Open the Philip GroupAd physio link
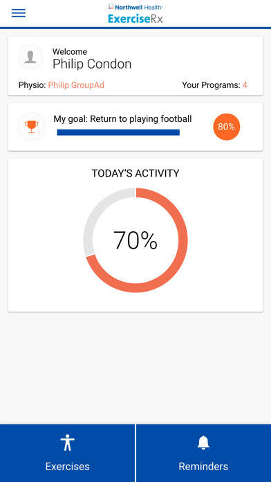This screenshot has height=482, width=271. point(76,85)
